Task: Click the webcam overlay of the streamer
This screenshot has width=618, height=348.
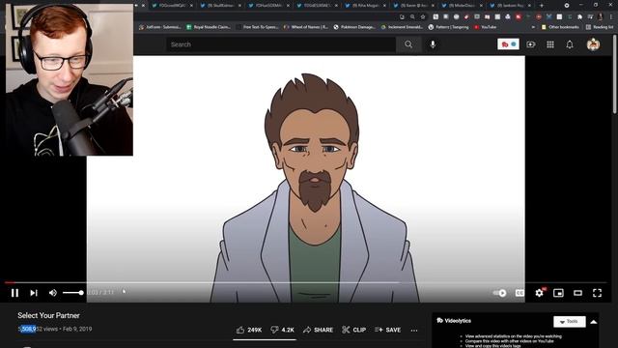Action: 70,79
